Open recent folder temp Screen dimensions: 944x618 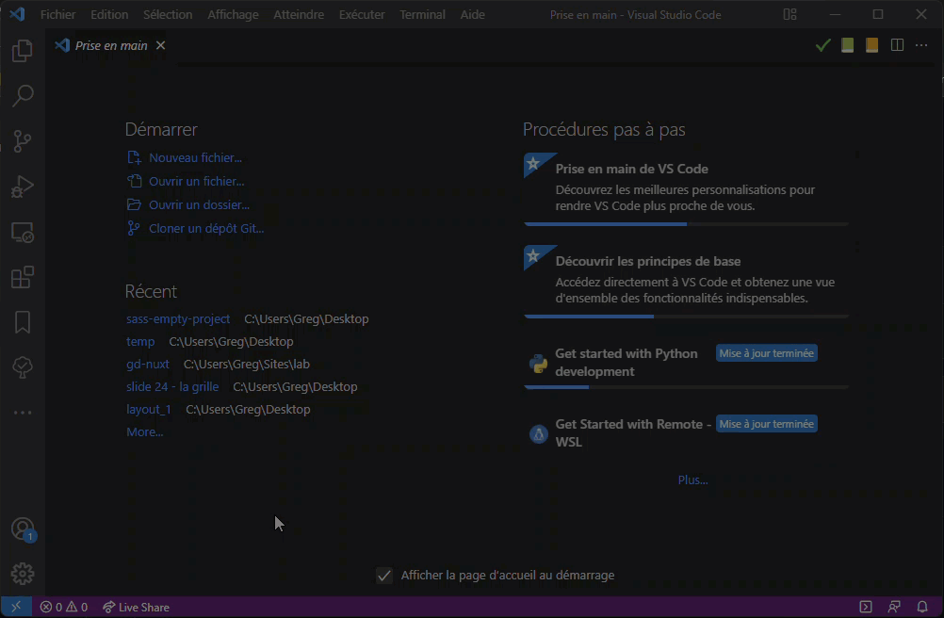140,341
